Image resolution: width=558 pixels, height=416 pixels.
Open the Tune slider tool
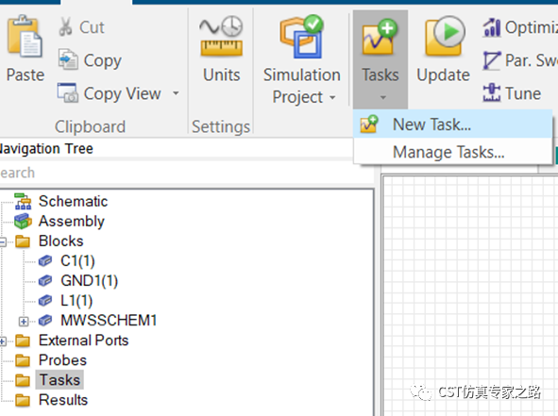pyautogui.click(x=512, y=93)
